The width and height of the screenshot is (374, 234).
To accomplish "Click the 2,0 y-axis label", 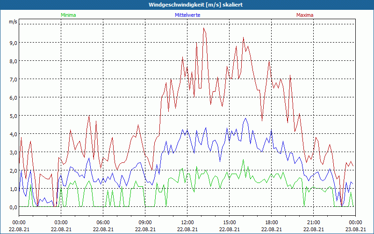I will pyautogui.click(x=14, y=171).
